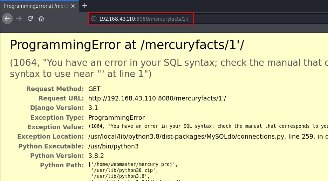This screenshot has width=328, height=181.
Task: Select the '/usr/lib/python38.zip' path entry
Action: (125, 170)
